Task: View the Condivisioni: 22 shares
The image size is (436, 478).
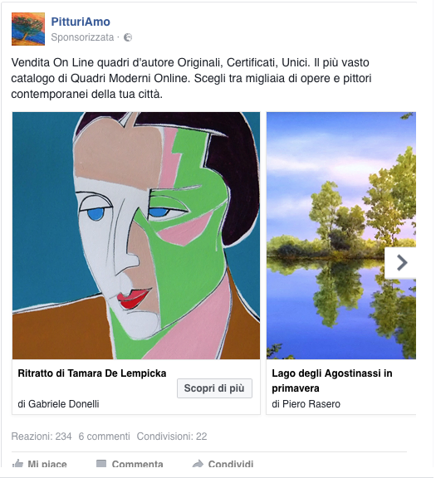Action: click(172, 437)
